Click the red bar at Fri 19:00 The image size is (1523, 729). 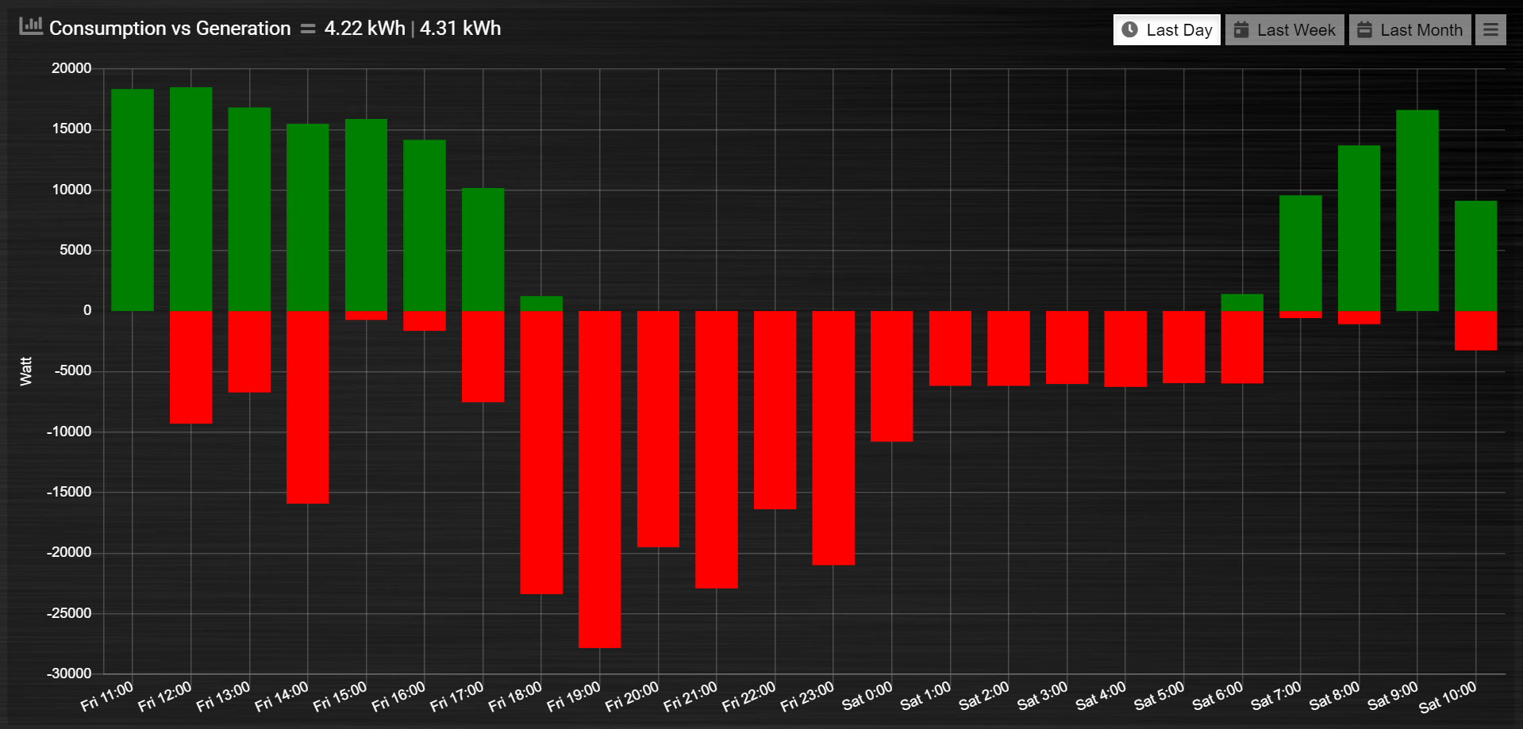600,480
